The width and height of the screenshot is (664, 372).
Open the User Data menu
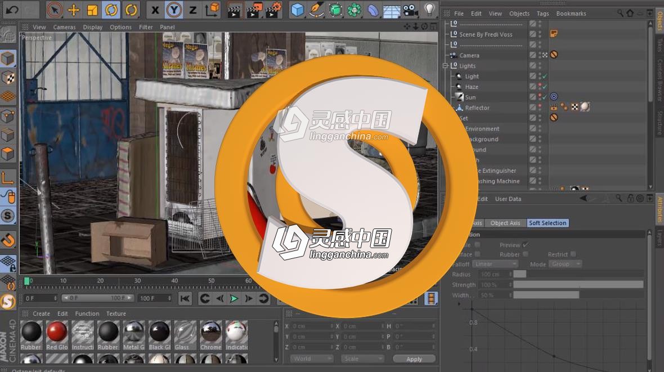(x=508, y=199)
